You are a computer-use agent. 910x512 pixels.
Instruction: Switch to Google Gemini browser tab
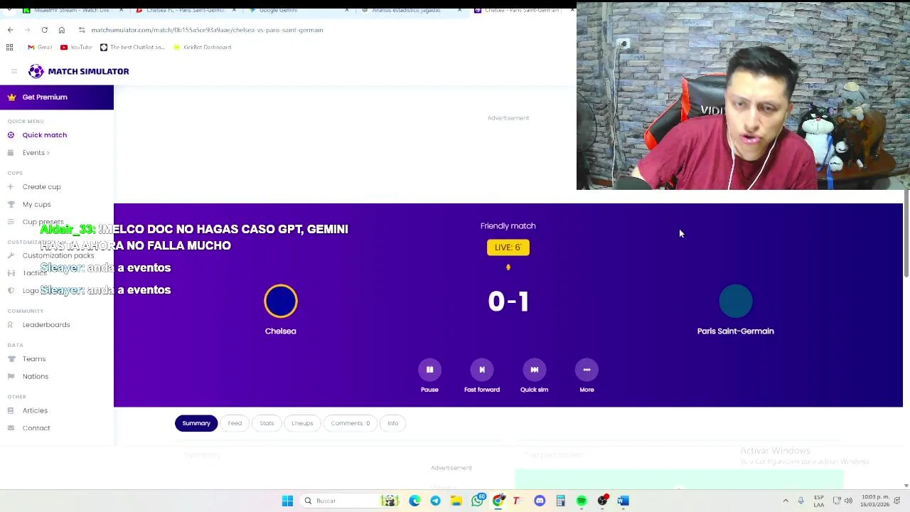[x=299, y=10]
